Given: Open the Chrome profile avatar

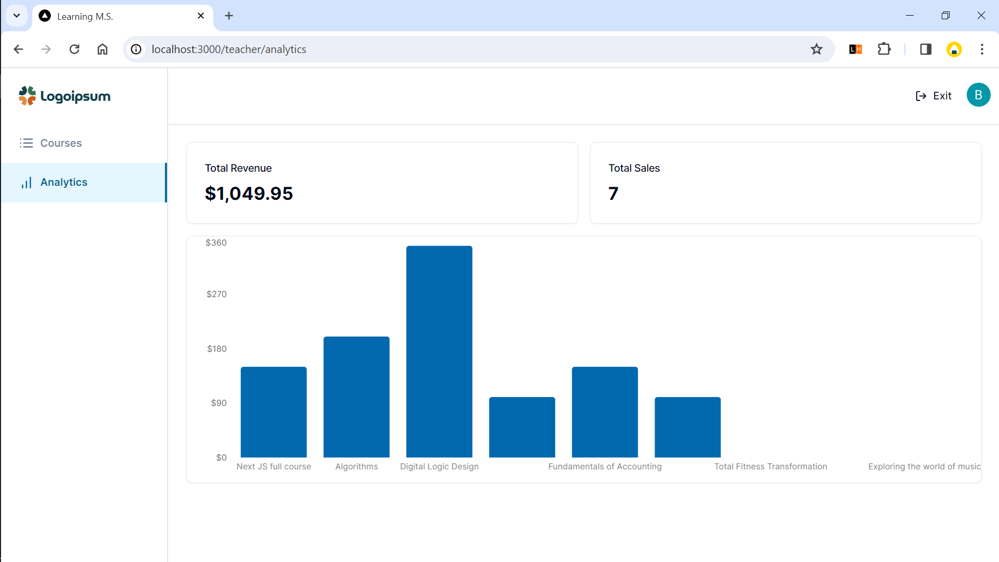Looking at the screenshot, I should pos(954,49).
